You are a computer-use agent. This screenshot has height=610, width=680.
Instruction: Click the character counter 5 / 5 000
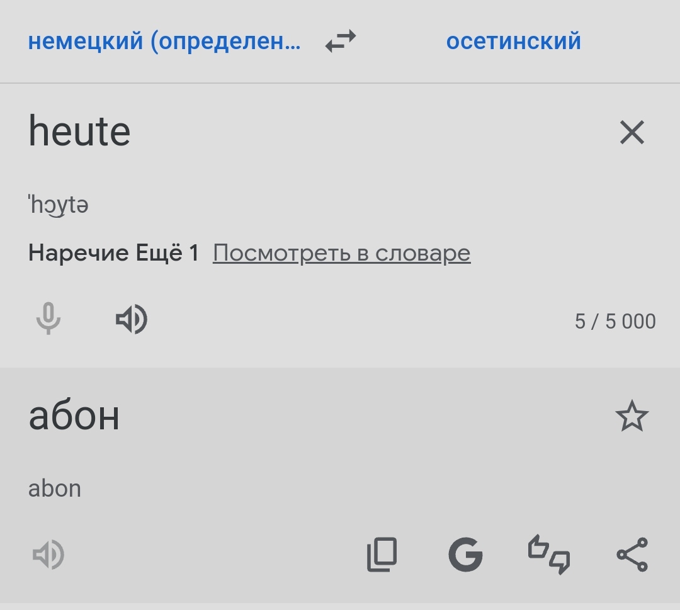(x=615, y=321)
